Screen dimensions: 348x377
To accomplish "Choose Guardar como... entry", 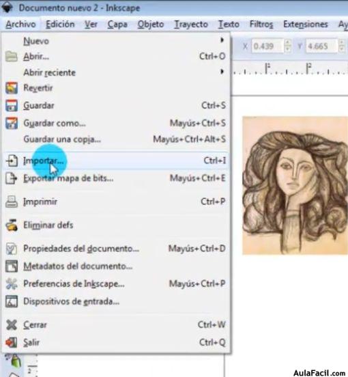I will (116, 123).
